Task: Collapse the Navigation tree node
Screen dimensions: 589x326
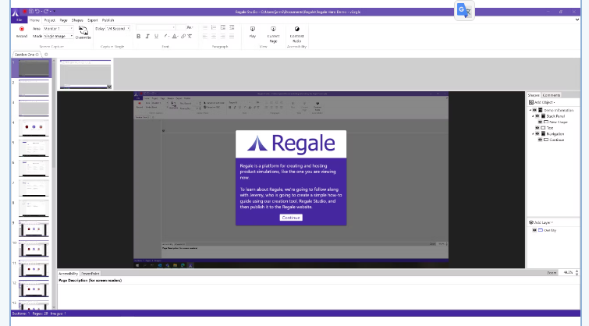Action: click(x=533, y=134)
